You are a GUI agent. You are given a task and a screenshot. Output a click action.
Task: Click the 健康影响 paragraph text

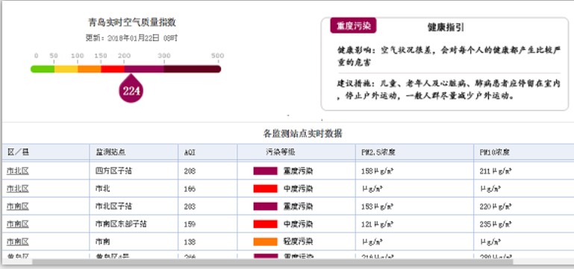click(x=449, y=56)
